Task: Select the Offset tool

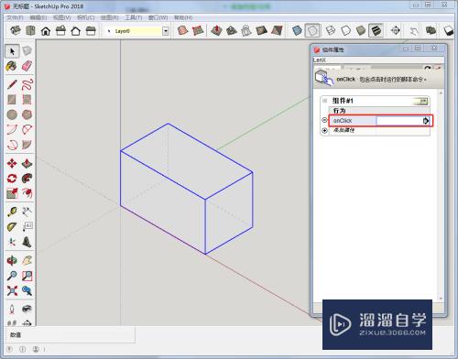Action: [x=27, y=193]
